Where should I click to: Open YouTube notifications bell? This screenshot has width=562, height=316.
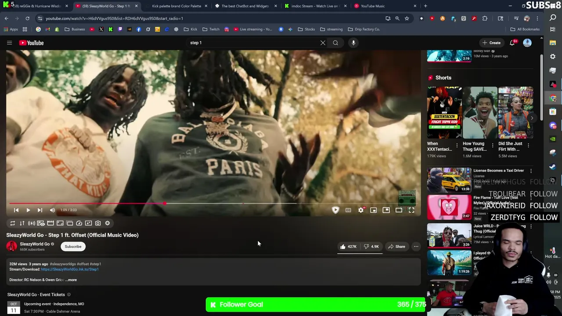(x=512, y=43)
